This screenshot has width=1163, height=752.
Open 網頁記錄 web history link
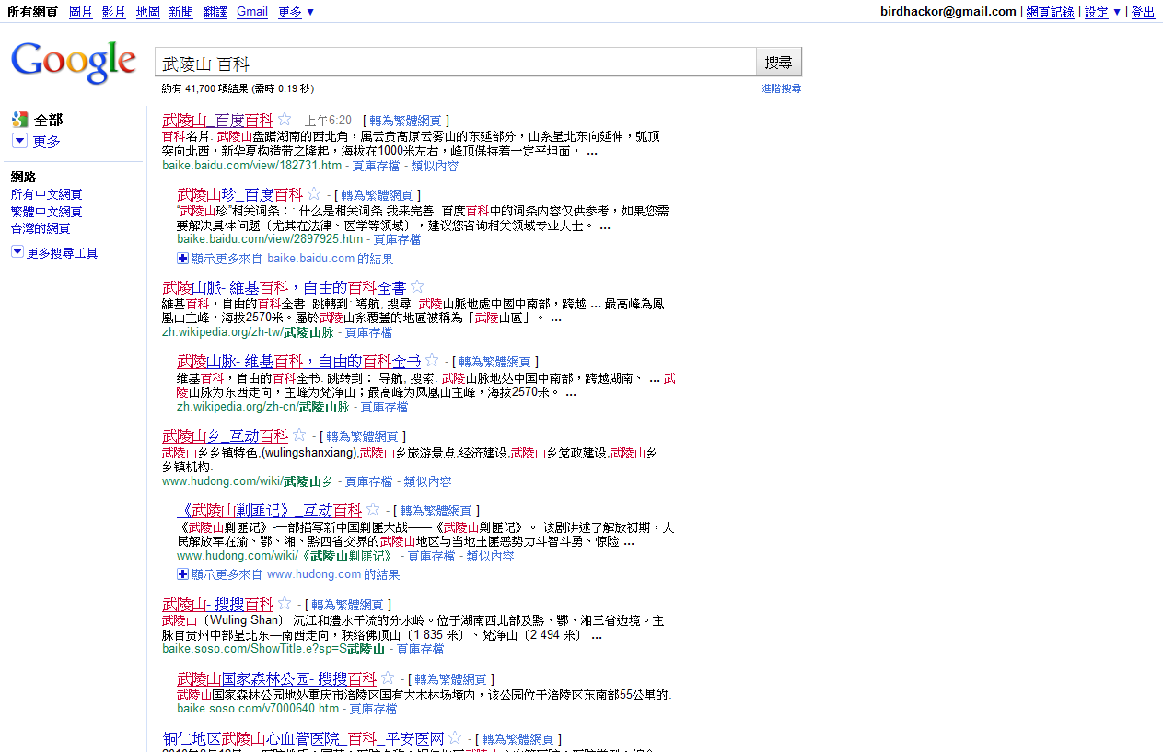[x=1051, y=12]
